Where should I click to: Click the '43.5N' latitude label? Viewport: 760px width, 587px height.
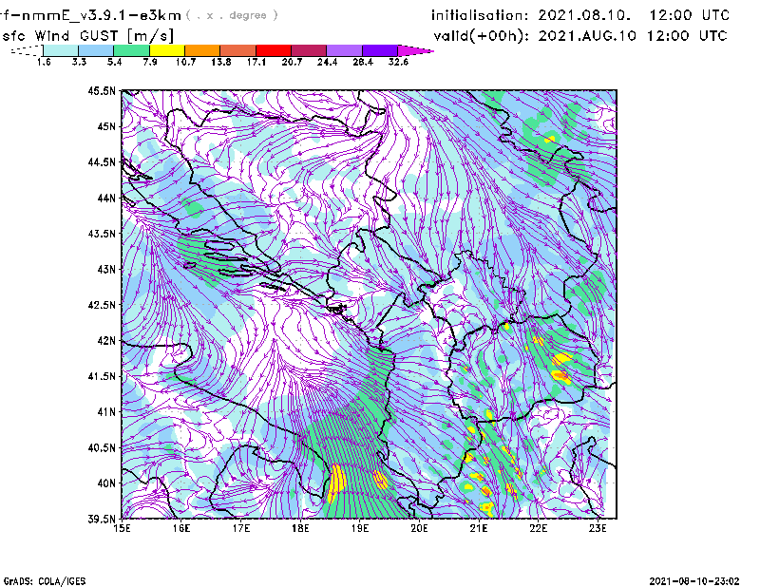(102, 234)
